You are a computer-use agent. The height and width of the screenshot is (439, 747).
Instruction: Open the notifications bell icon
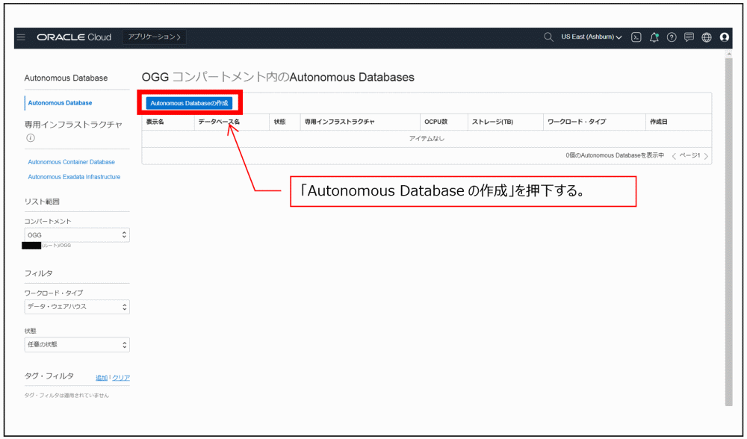(654, 37)
